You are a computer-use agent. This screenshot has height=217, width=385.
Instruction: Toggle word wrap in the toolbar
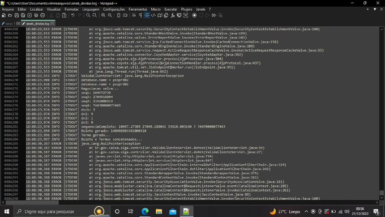tap(134, 15)
